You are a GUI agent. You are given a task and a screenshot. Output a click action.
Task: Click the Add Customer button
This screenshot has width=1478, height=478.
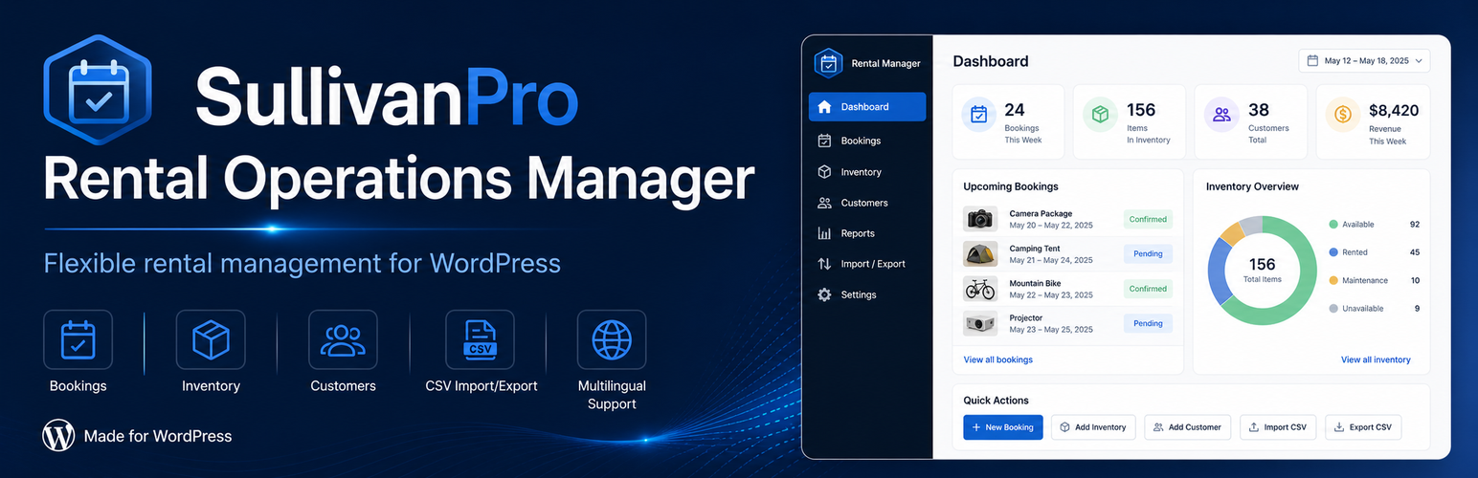pos(1187,427)
